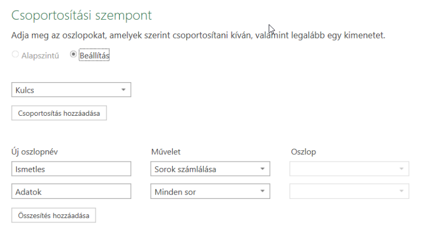428x232 pixels.
Task: Click the instruction text starting with Adja meg
Action: 198,36
